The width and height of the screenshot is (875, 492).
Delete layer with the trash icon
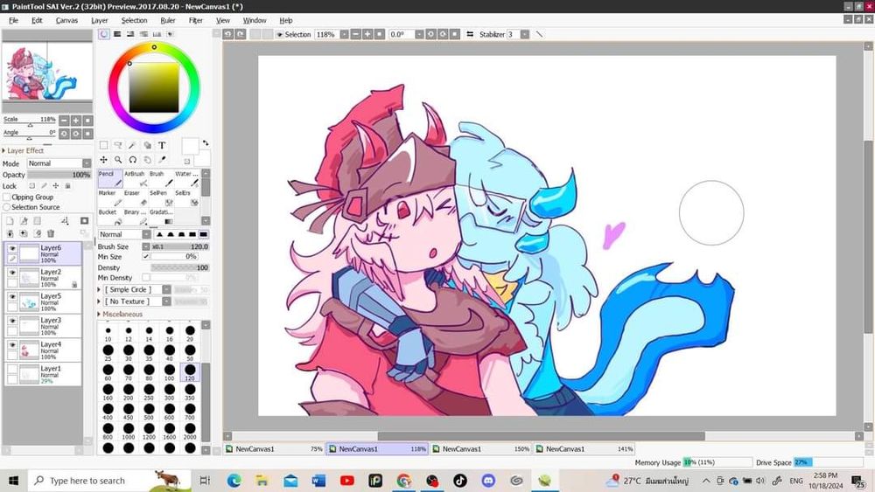[51, 234]
